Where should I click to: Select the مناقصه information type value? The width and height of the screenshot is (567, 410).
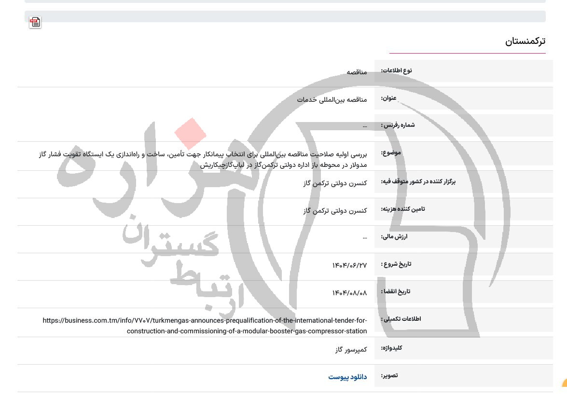click(x=357, y=71)
